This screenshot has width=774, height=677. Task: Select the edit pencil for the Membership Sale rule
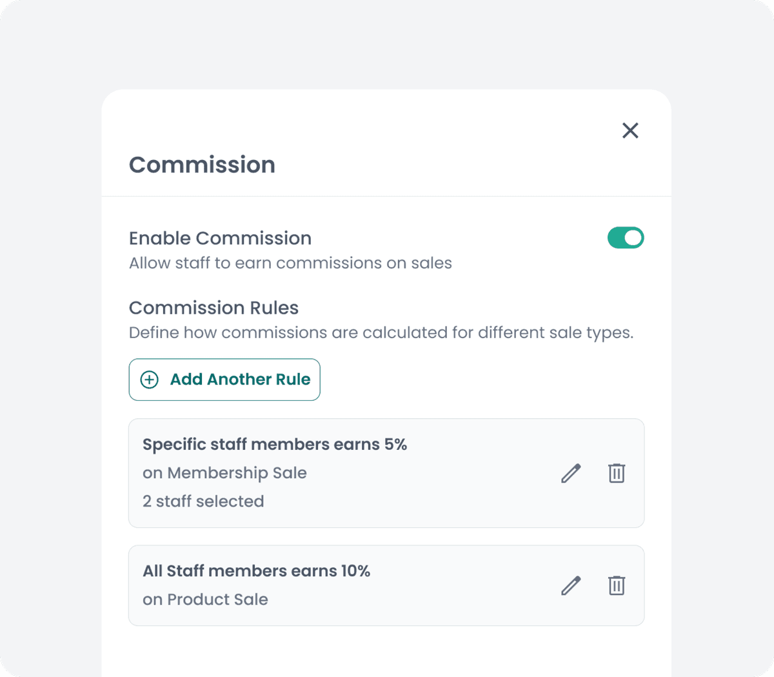coord(570,473)
